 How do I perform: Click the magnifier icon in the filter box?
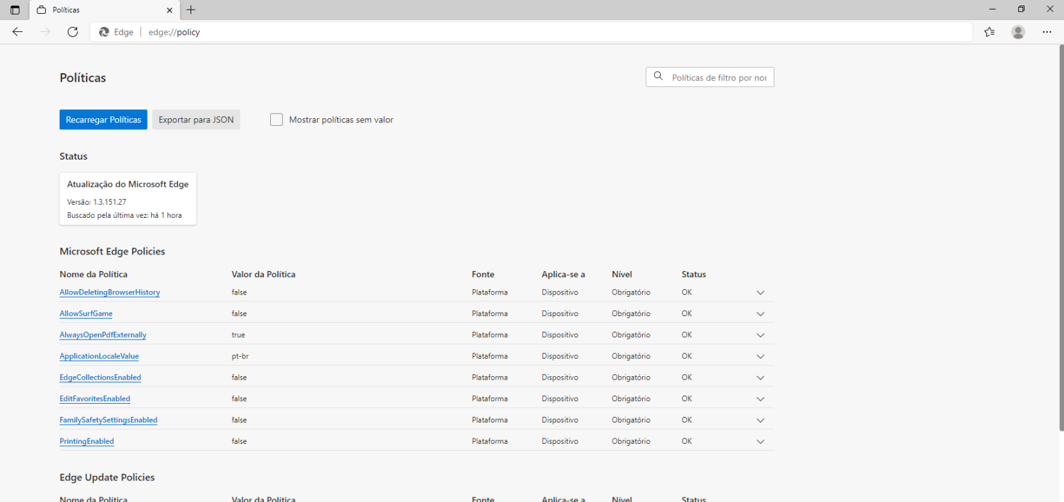coord(658,76)
